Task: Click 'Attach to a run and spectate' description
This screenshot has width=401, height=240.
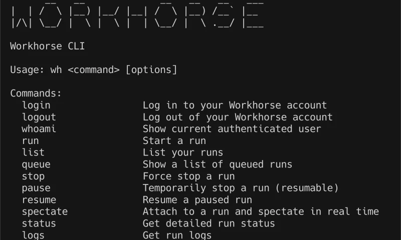Action: pyautogui.click(x=261, y=211)
